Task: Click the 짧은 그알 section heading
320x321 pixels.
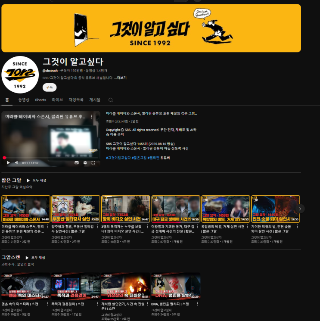Action: click(x=11, y=181)
